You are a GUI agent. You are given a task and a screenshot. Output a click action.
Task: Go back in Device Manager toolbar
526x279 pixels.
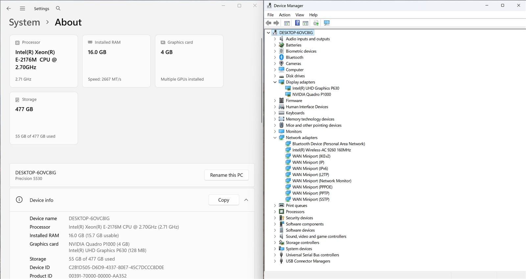tap(269, 23)
